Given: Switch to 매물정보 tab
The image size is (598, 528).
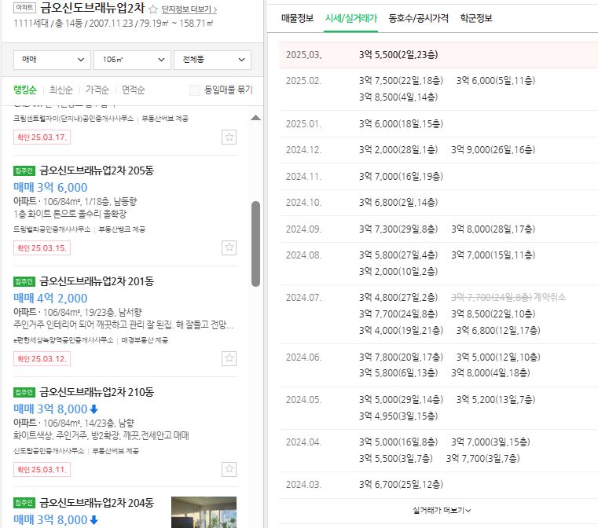Looking at the screenshot, I should coord(298,18).
